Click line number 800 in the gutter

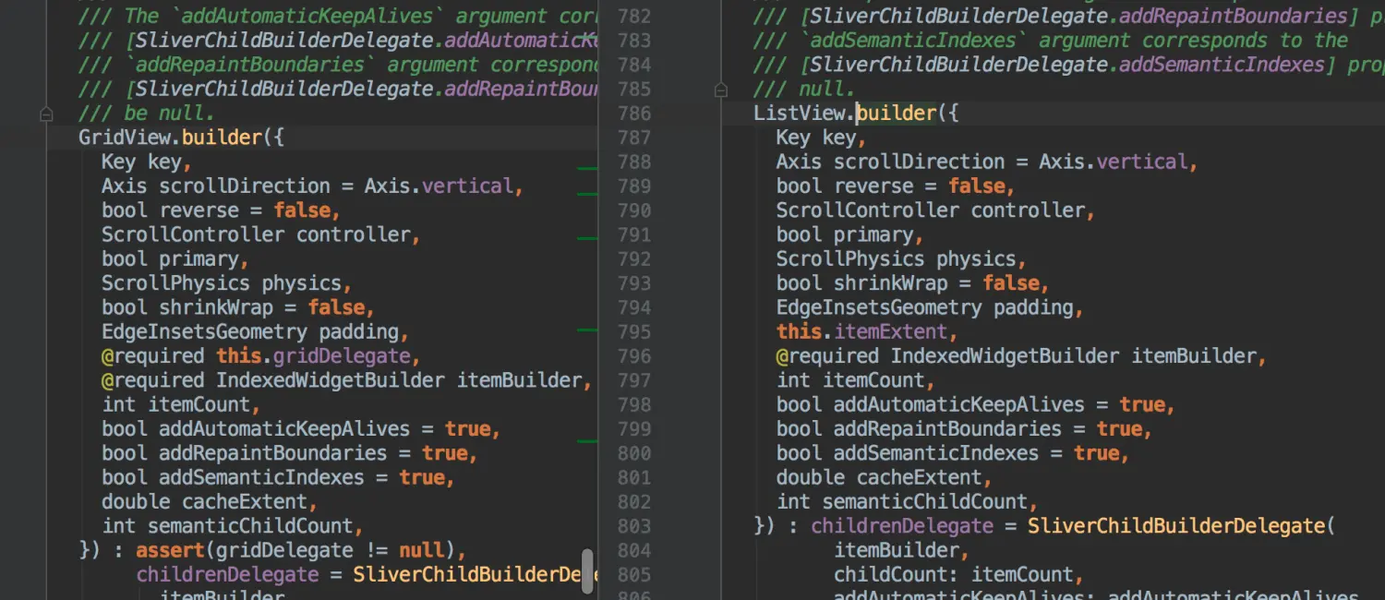[633, 453]
